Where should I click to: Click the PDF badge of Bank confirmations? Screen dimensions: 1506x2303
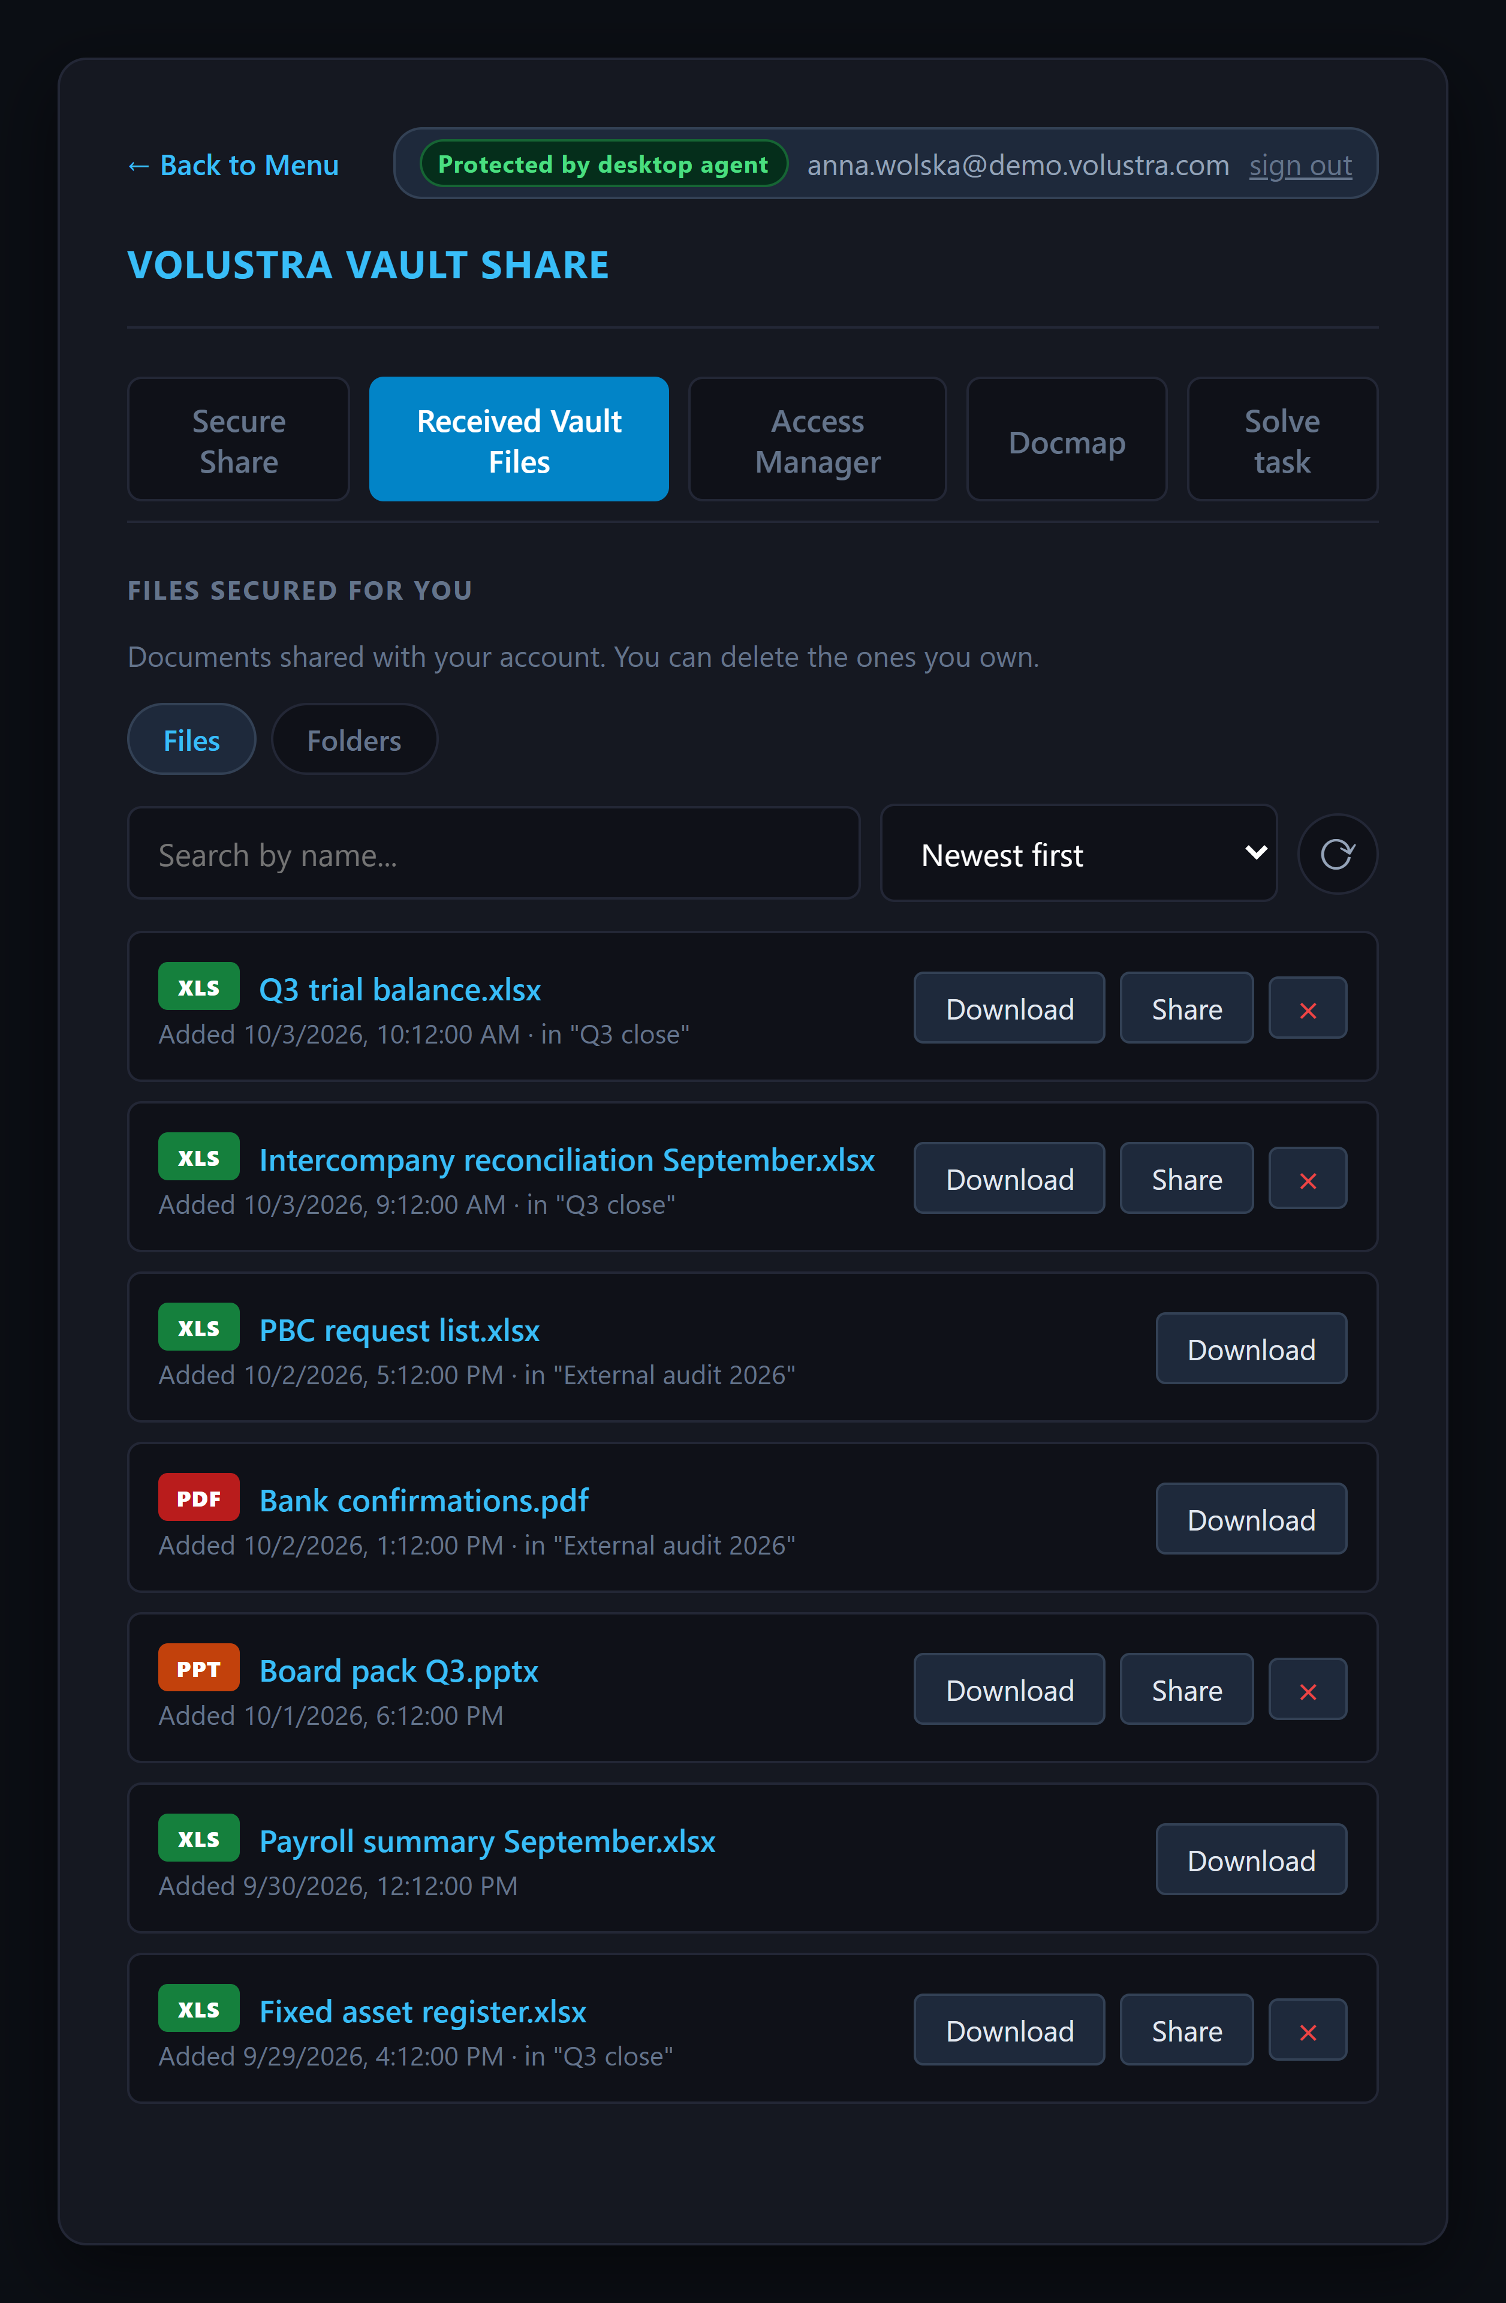click(x=198, y=1497)
